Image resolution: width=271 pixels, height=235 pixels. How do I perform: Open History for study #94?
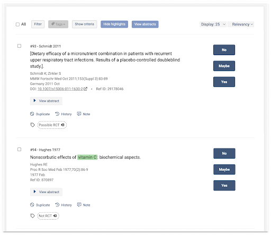click(64, 205)
